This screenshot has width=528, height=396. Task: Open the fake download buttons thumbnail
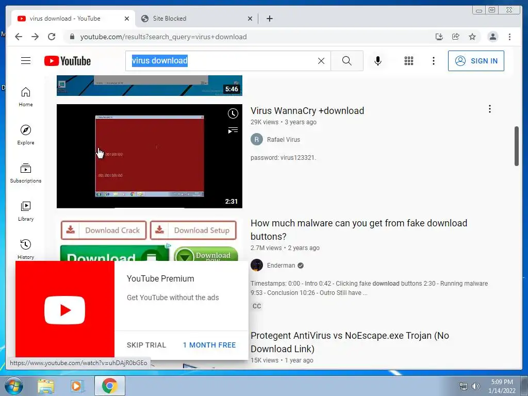[149, 239]
